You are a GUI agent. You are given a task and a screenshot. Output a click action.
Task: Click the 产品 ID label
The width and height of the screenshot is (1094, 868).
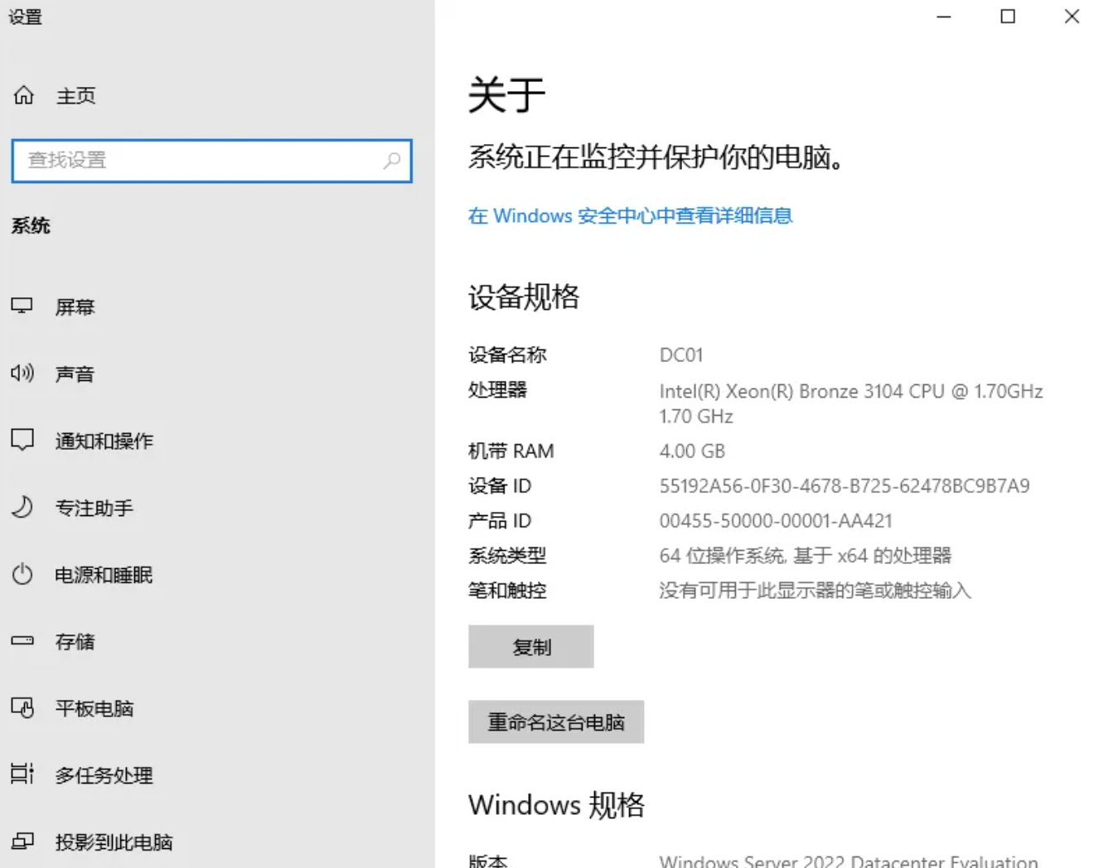click(x=500, y=521)
